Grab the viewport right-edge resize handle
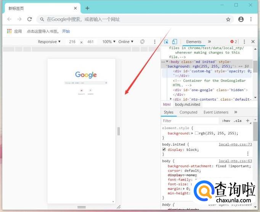Viewport: 260px width, 212px height. [119, 131]
